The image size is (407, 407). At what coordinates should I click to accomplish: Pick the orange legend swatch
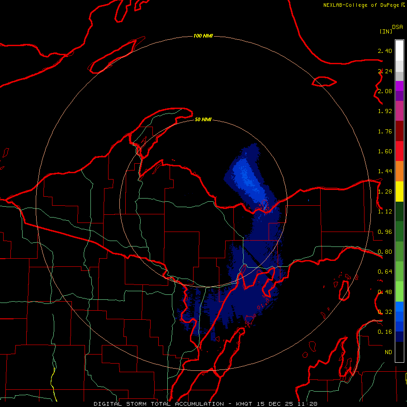[399, 171]
